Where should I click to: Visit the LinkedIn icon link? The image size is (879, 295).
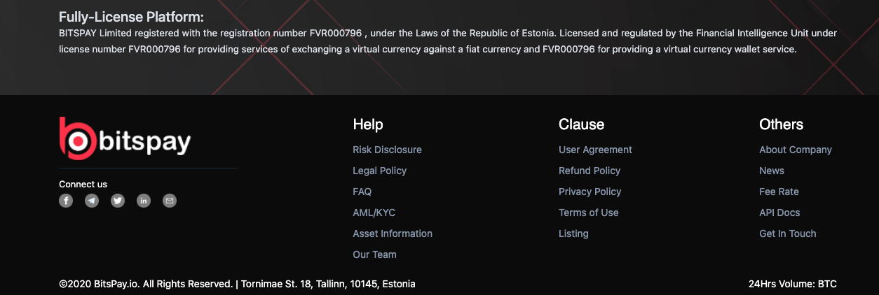(x=144, y=201)
